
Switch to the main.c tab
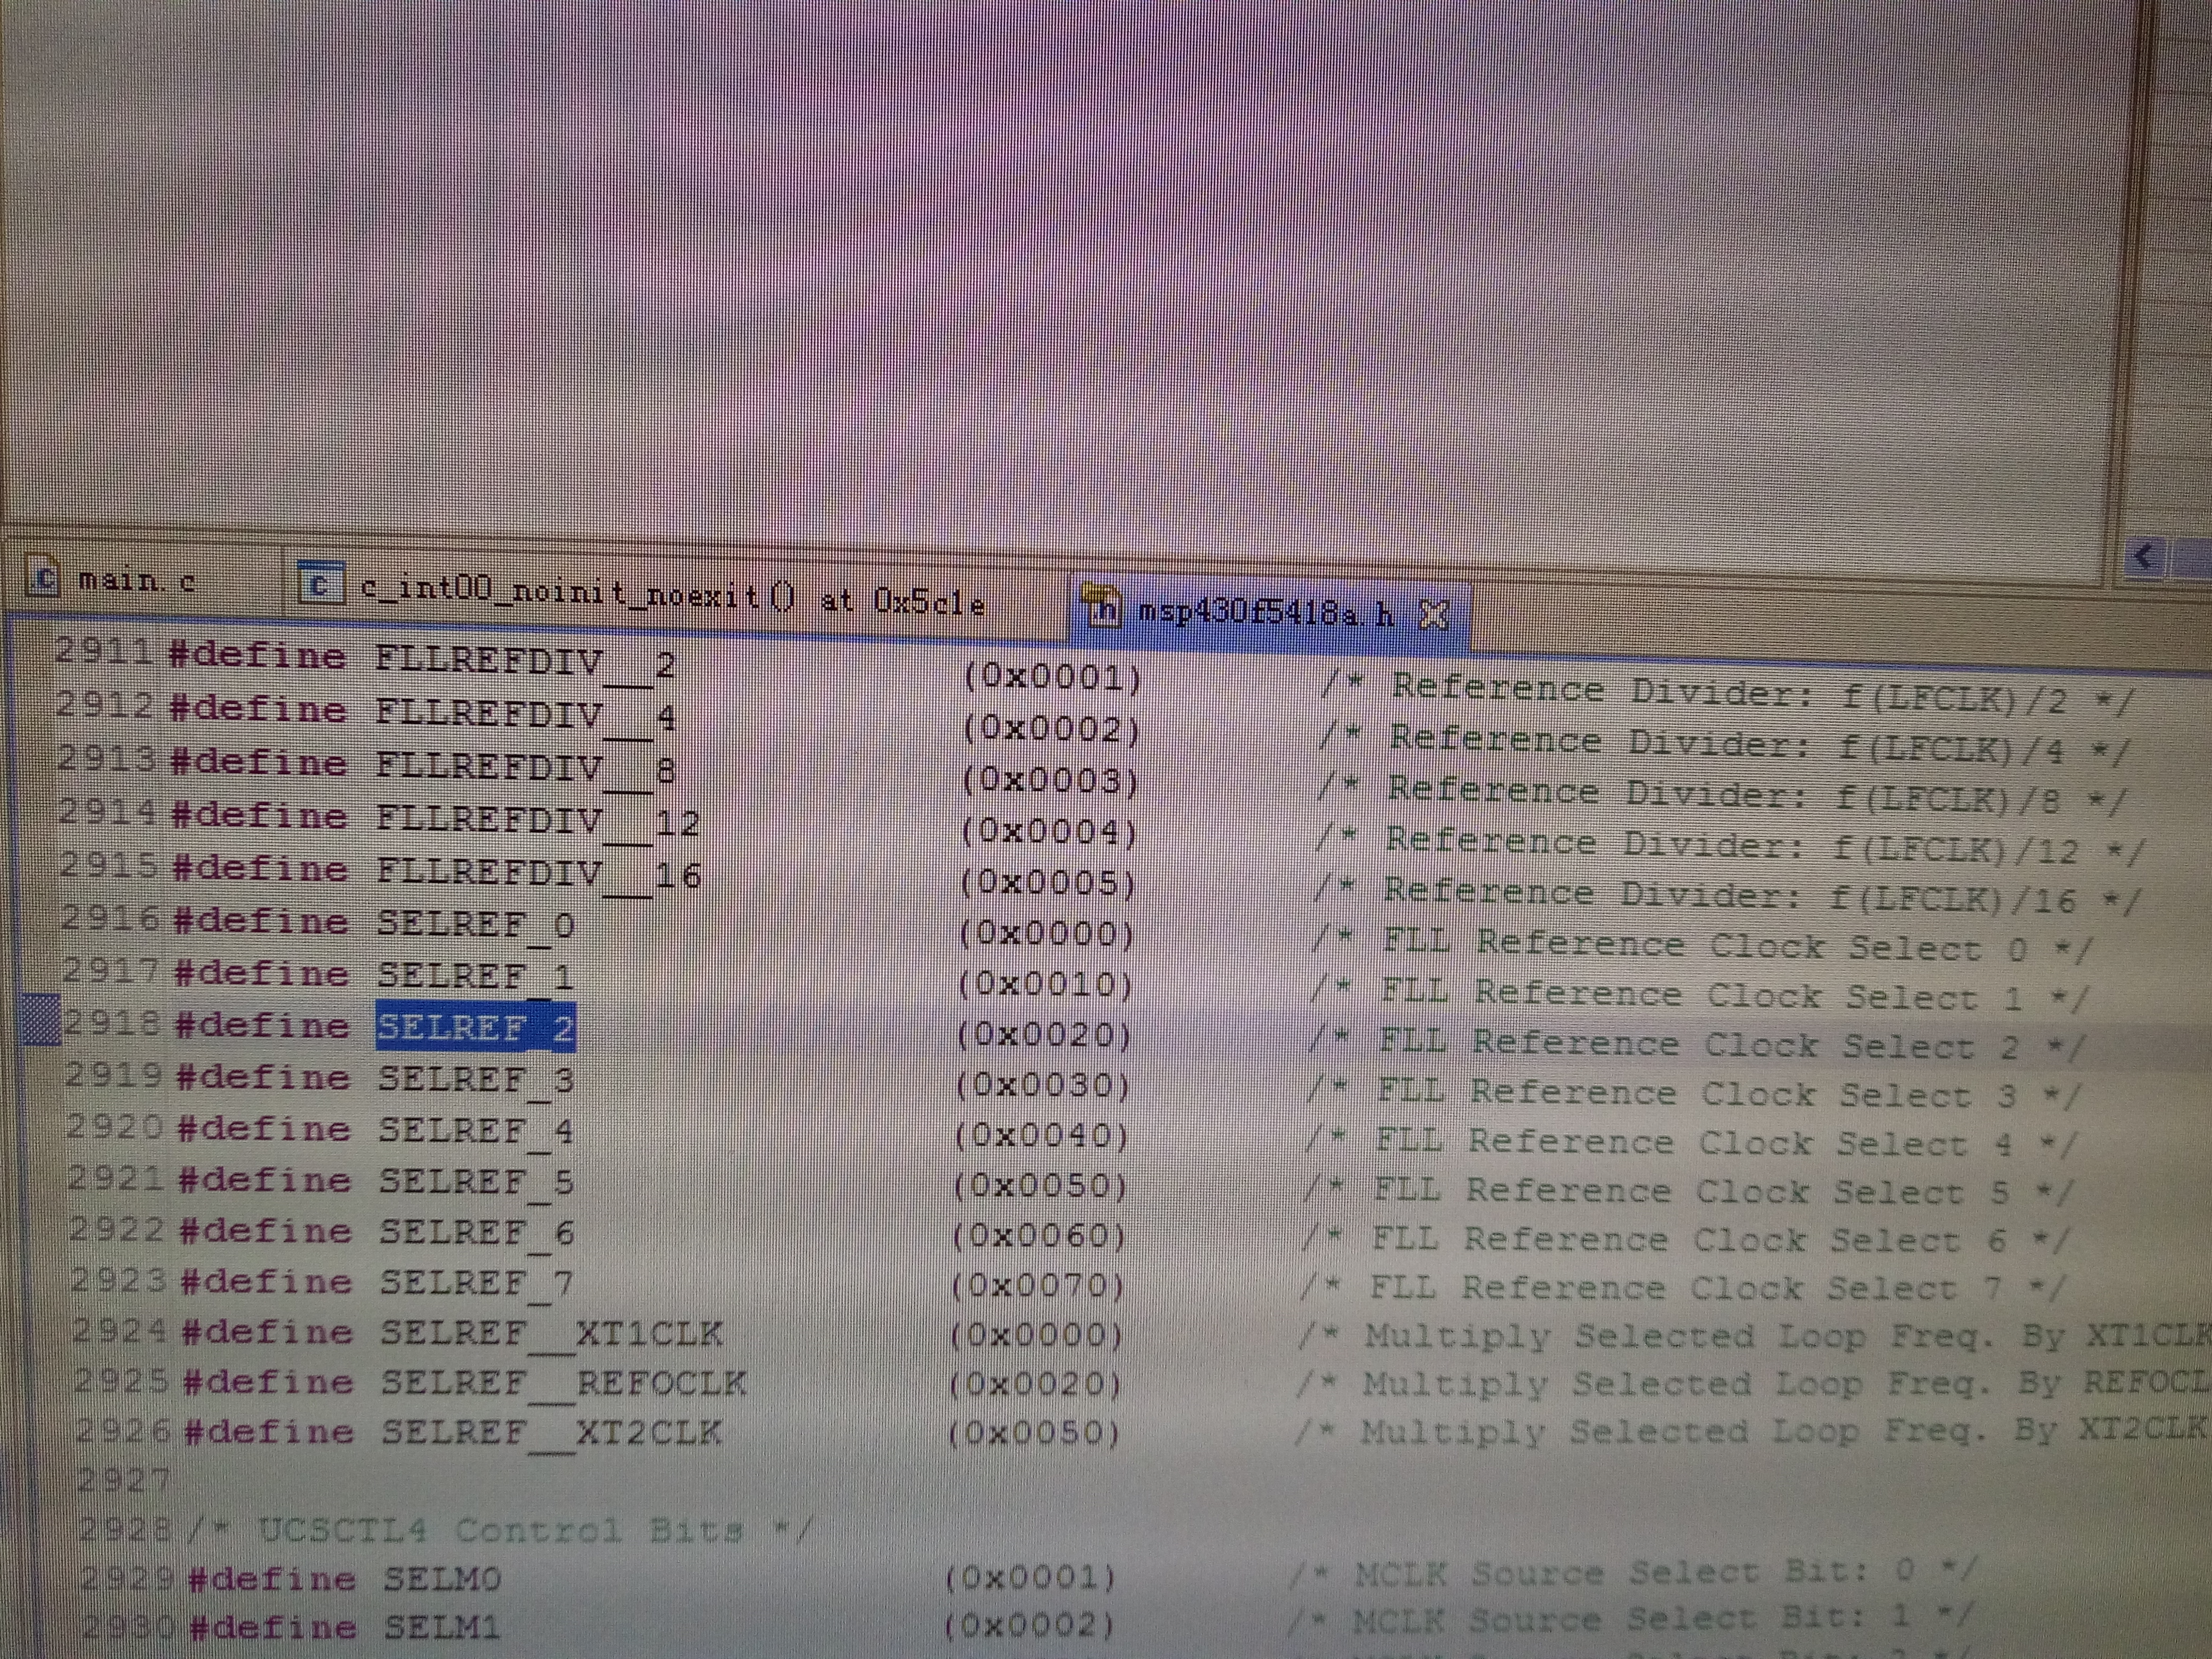tap(136, 581)
